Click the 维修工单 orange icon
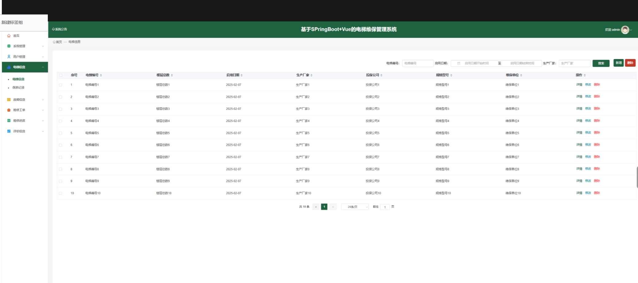This screenshot has height=283, width=638. (9, 110)
